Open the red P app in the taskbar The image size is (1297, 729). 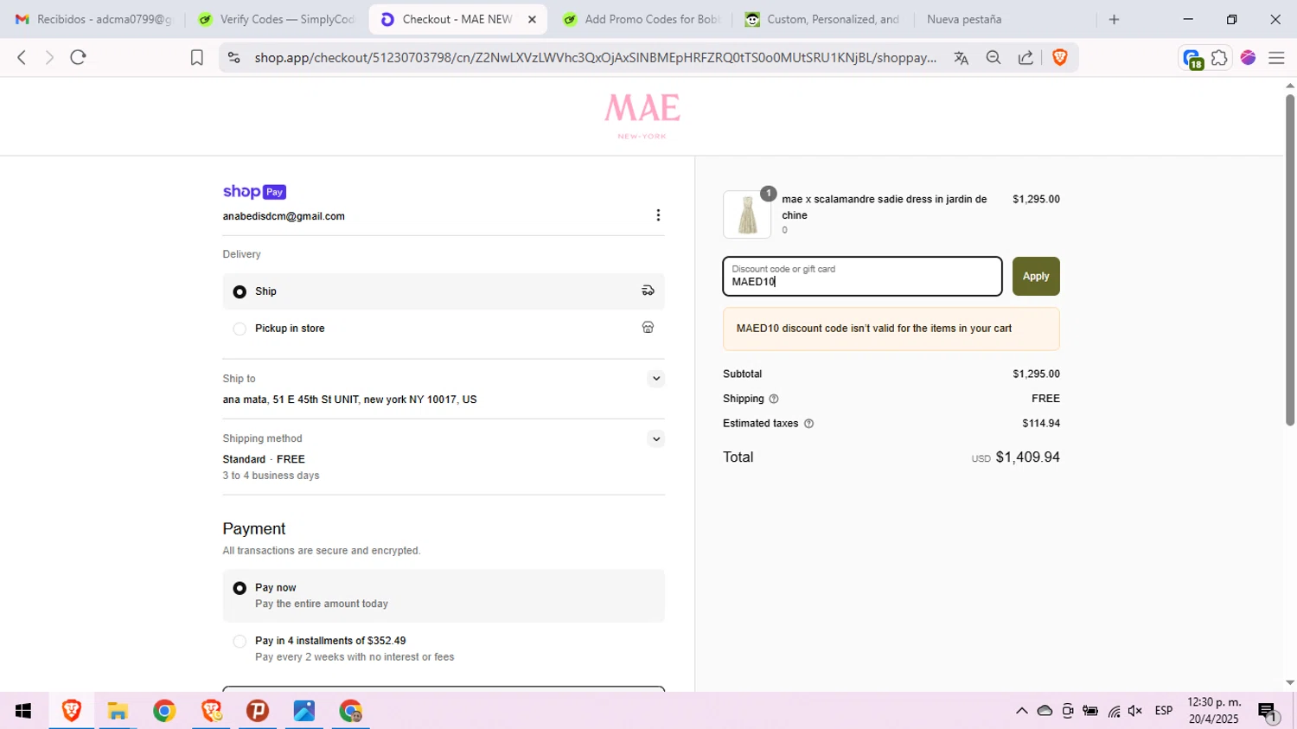tap(258, 711)
